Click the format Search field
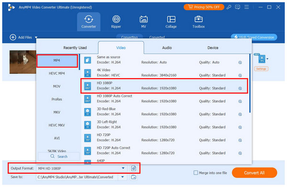 (x=59, y=156)
